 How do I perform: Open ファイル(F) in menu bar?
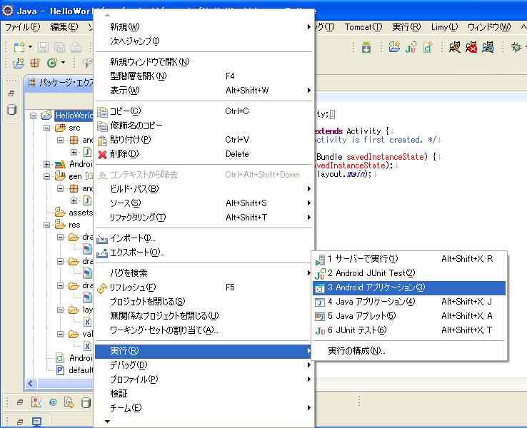tap(23, 27)
